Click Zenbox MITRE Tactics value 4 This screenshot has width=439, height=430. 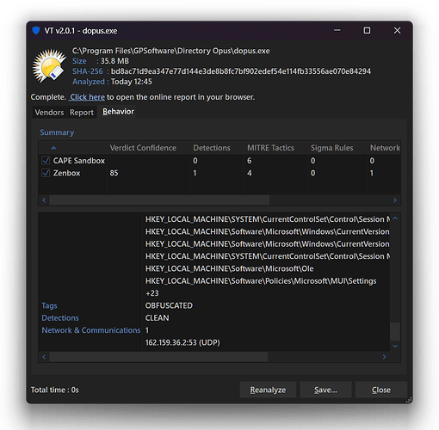pyautogui.click(x=250, y=173)
